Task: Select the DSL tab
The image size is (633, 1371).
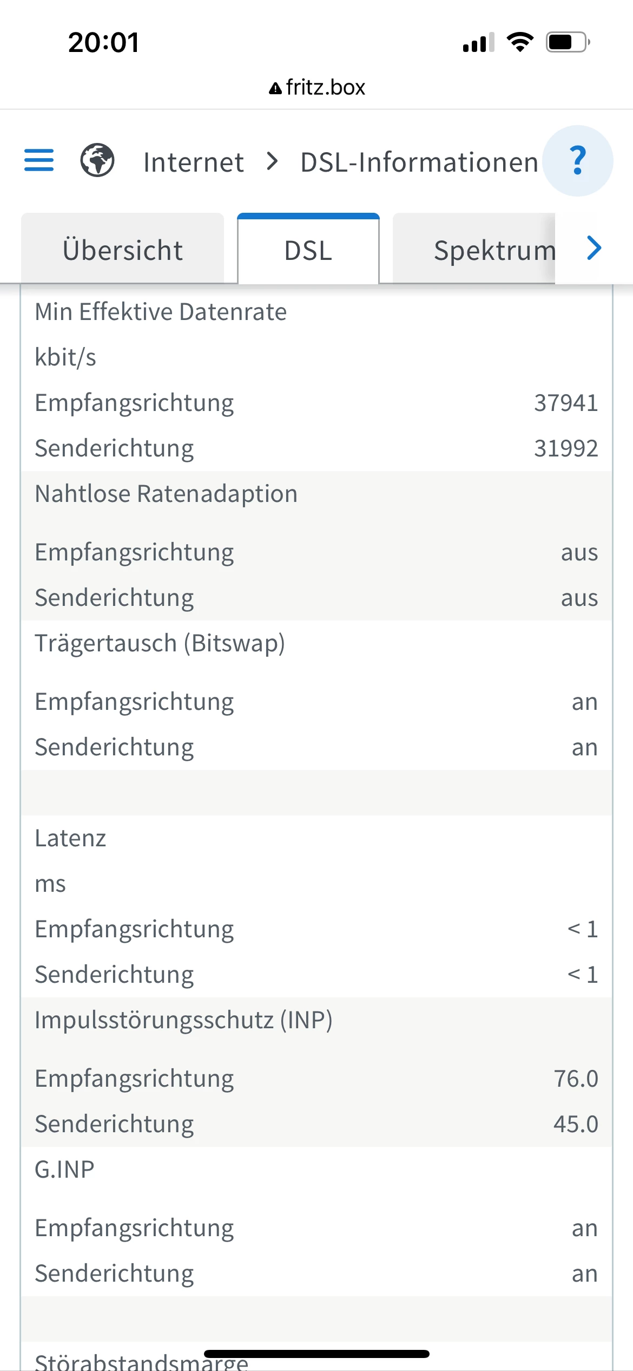Action: (x=308, y=250)
